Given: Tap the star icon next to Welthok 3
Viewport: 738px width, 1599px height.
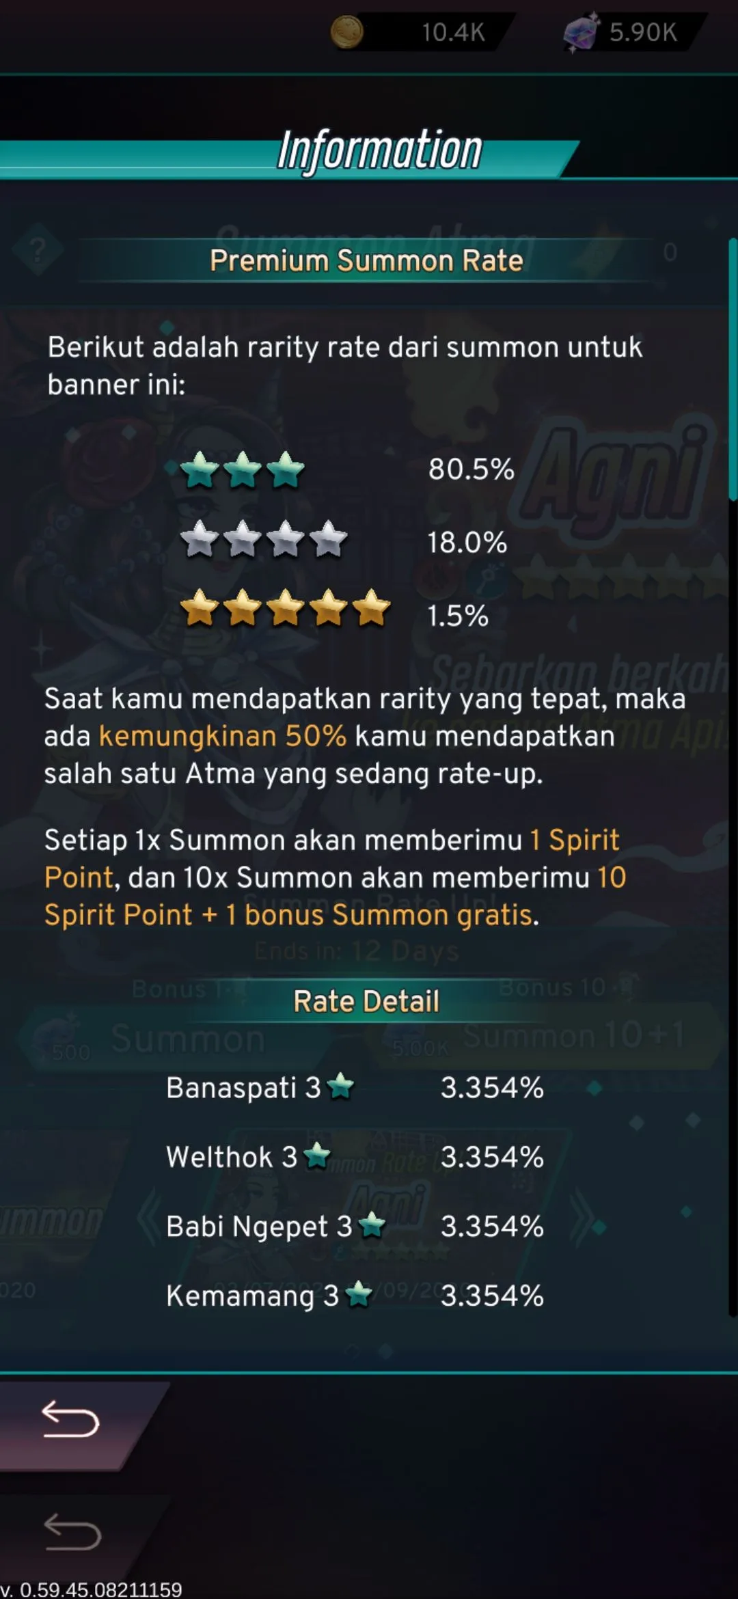Looking at the screenshot, I should [316, 1155].
